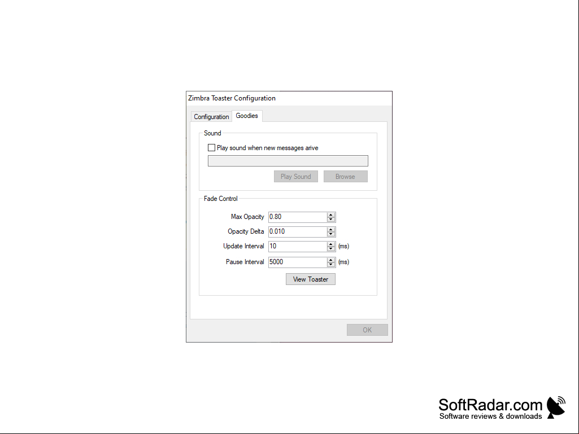This screenshot has width=579, height=434.
Task: Decrease Pause Interval with down arrow
Action: click(x=331, y=265)
